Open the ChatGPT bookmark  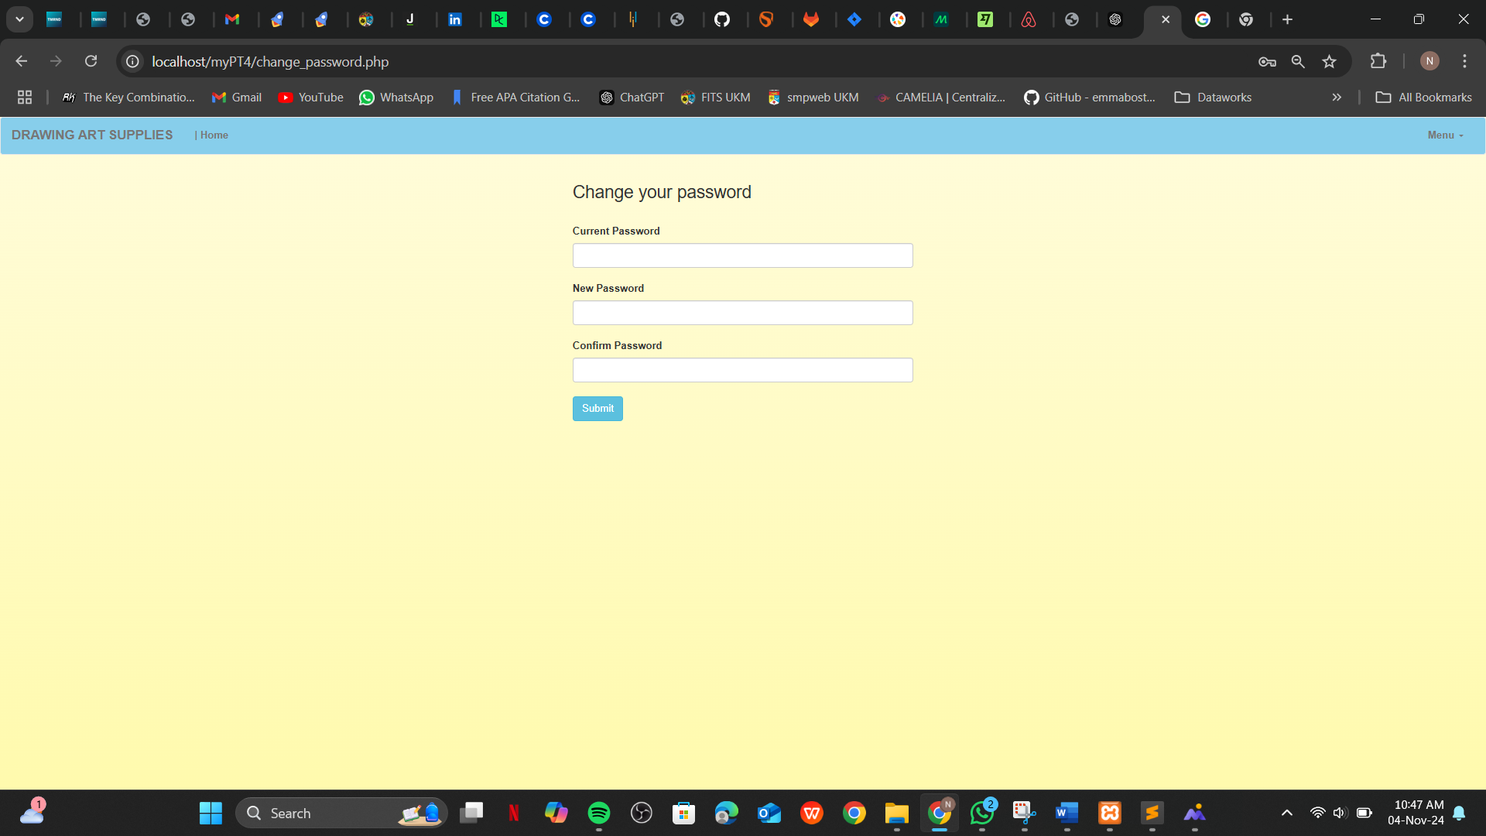(x=632, y=97)
